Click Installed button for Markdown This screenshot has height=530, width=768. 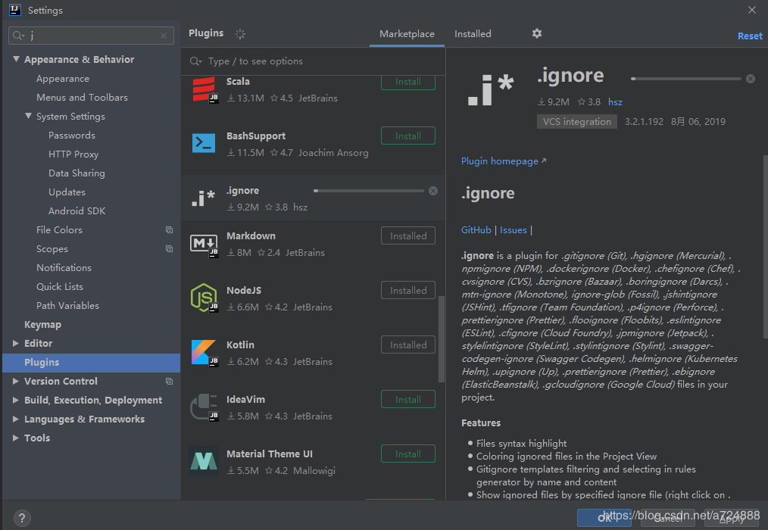(x=408, y=235)
